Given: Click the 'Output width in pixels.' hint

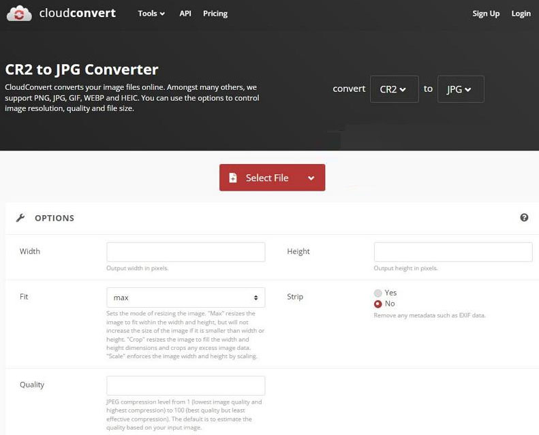Looking at the screenshot, I should pos(137,268).
